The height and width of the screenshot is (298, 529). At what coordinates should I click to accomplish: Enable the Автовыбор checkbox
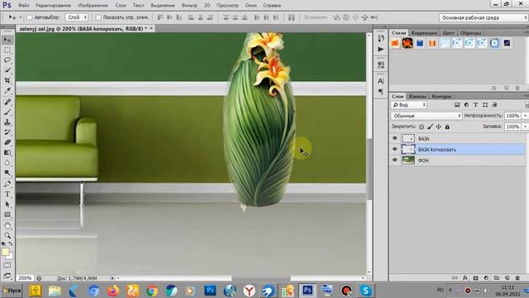30,17
